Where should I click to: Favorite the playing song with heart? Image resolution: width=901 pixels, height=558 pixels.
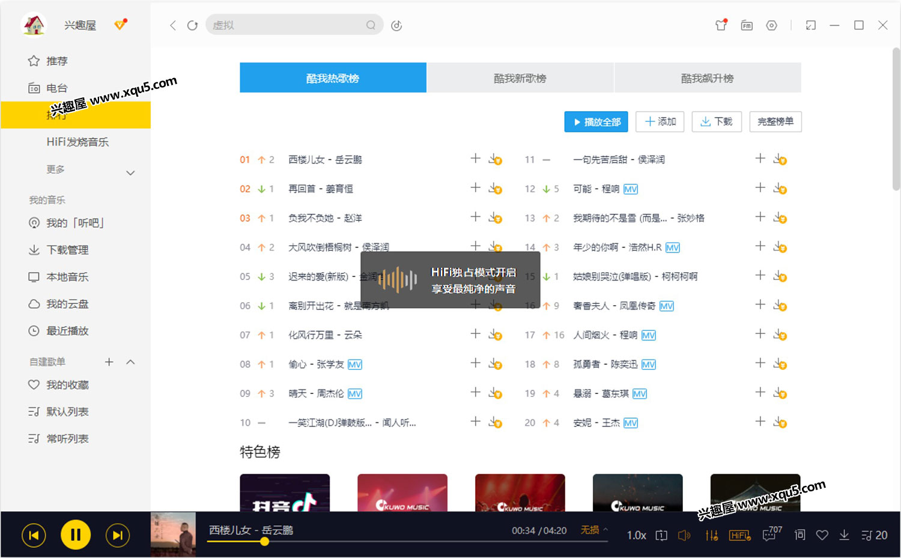click(x=822, y=535)
